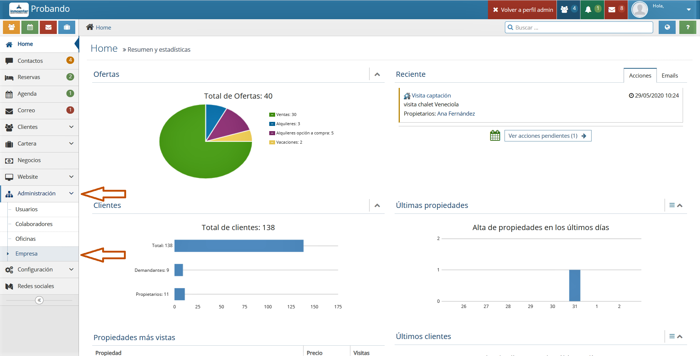700x356 pixels.
Task: Collapse the Administración sidebar menu
Action: [x=39, y=194]
